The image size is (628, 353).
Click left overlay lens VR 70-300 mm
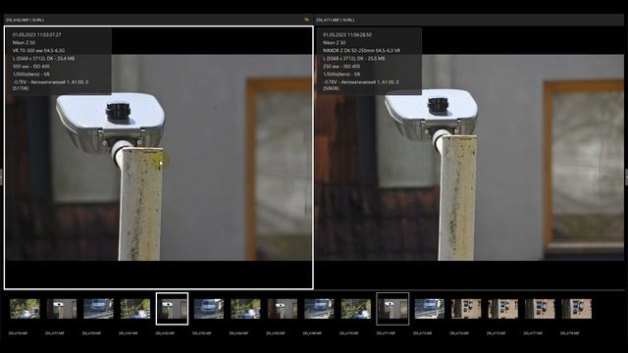(38, 50)
